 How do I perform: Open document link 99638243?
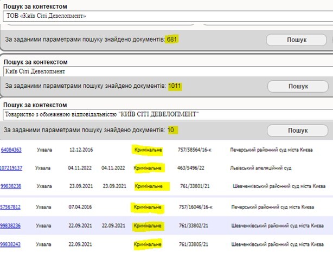(x=11, y=244)
